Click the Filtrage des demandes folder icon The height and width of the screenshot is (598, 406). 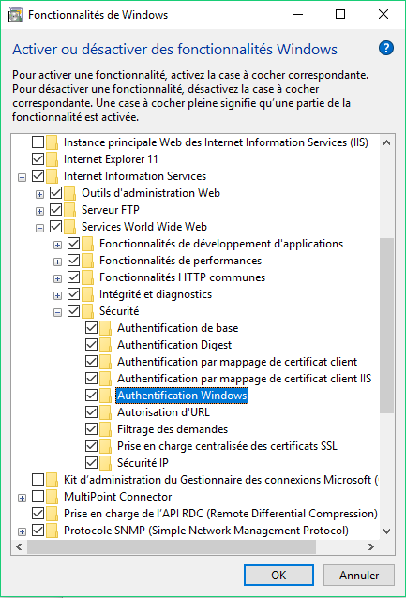105,429
